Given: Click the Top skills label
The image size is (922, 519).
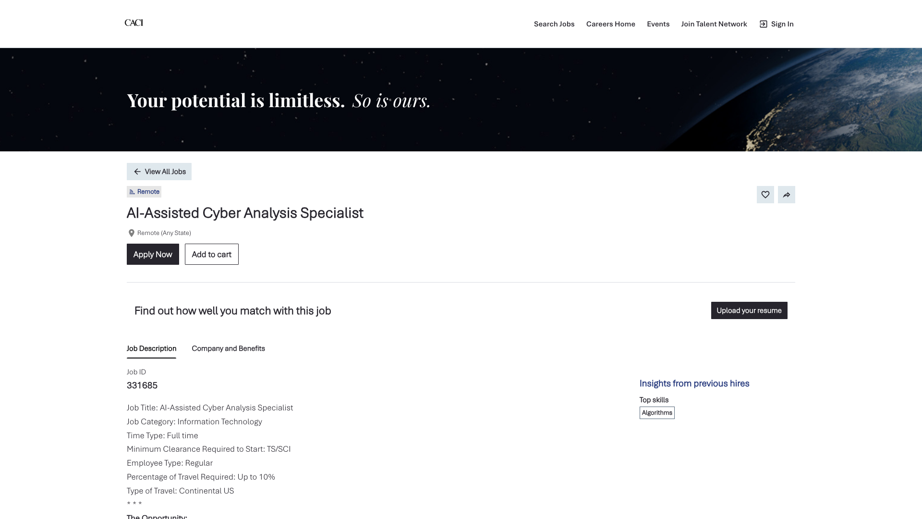Looking at the screenshot, I should click(654, 400).
